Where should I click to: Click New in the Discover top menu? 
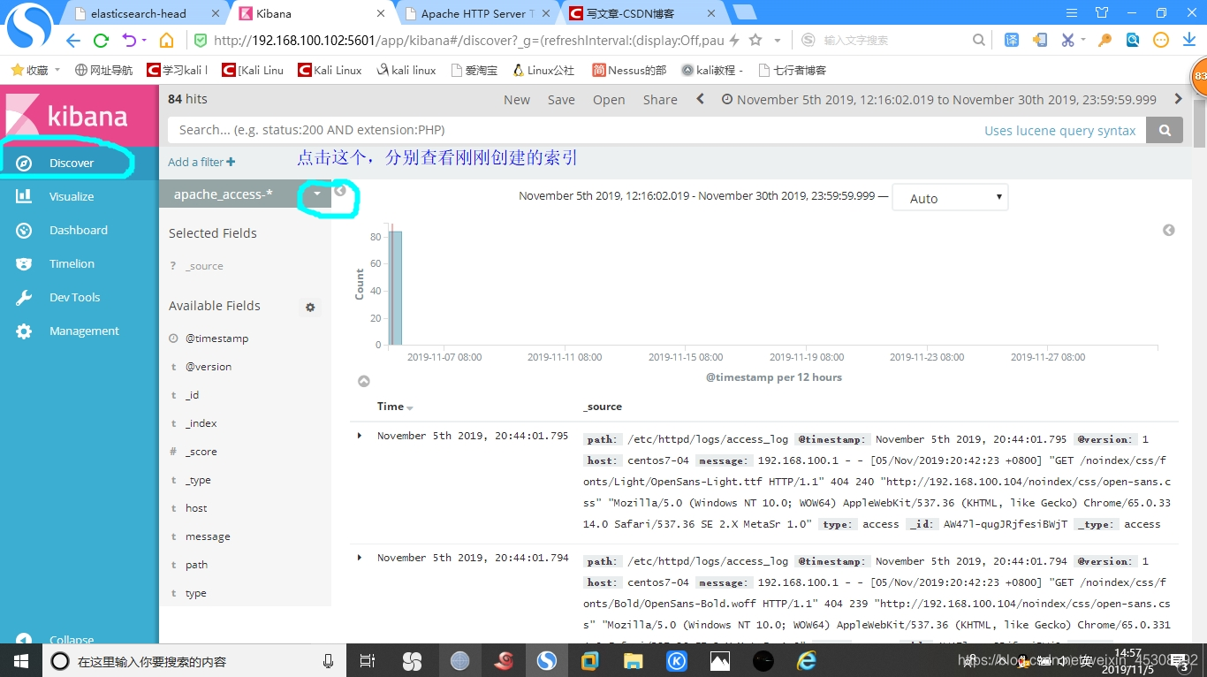(517, 100)
